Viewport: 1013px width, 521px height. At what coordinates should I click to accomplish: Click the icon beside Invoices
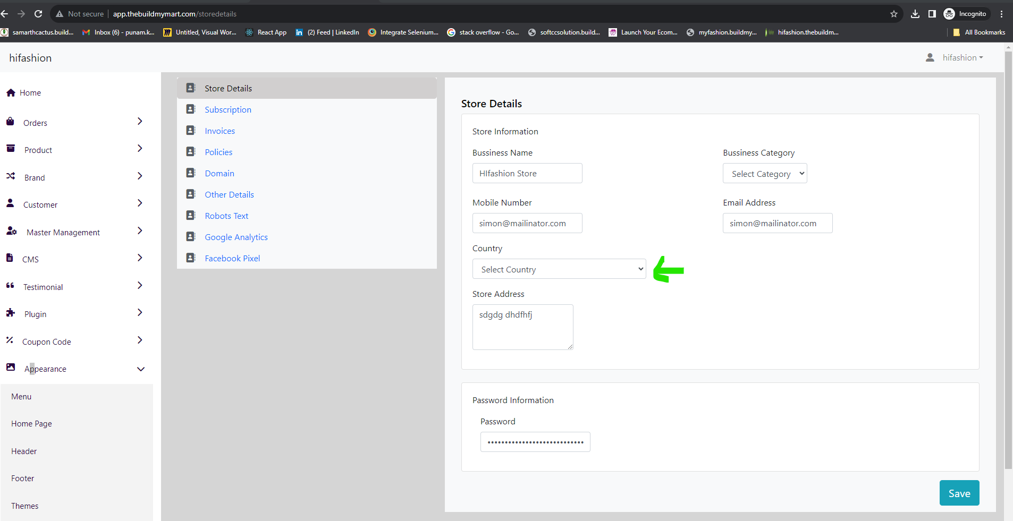pyautogui.click(x=191, y=130)
